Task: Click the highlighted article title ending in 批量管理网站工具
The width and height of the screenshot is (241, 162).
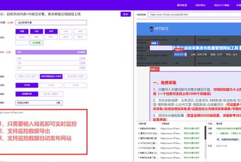Action: point(206,48)
